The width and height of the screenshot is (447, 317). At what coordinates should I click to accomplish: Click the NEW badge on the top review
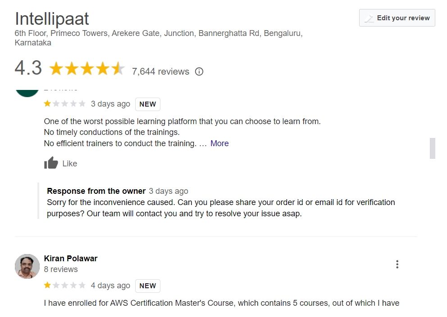click(147, 104)
